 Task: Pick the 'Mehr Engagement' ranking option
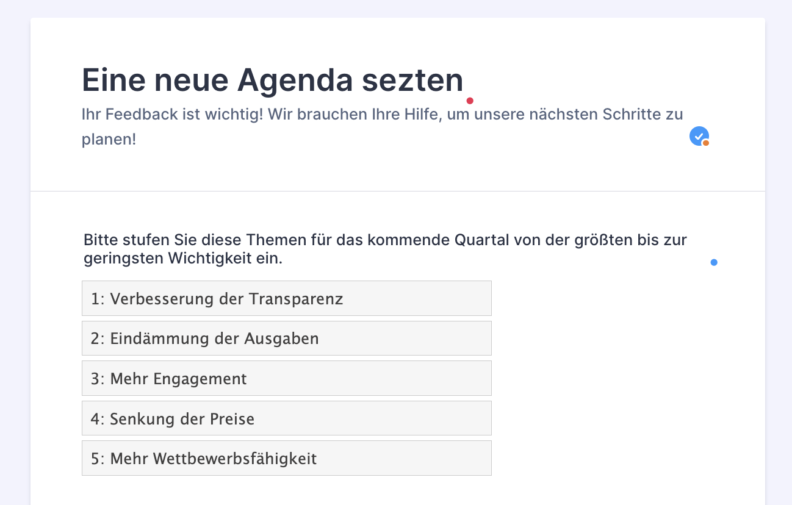(x=286, y=379)
